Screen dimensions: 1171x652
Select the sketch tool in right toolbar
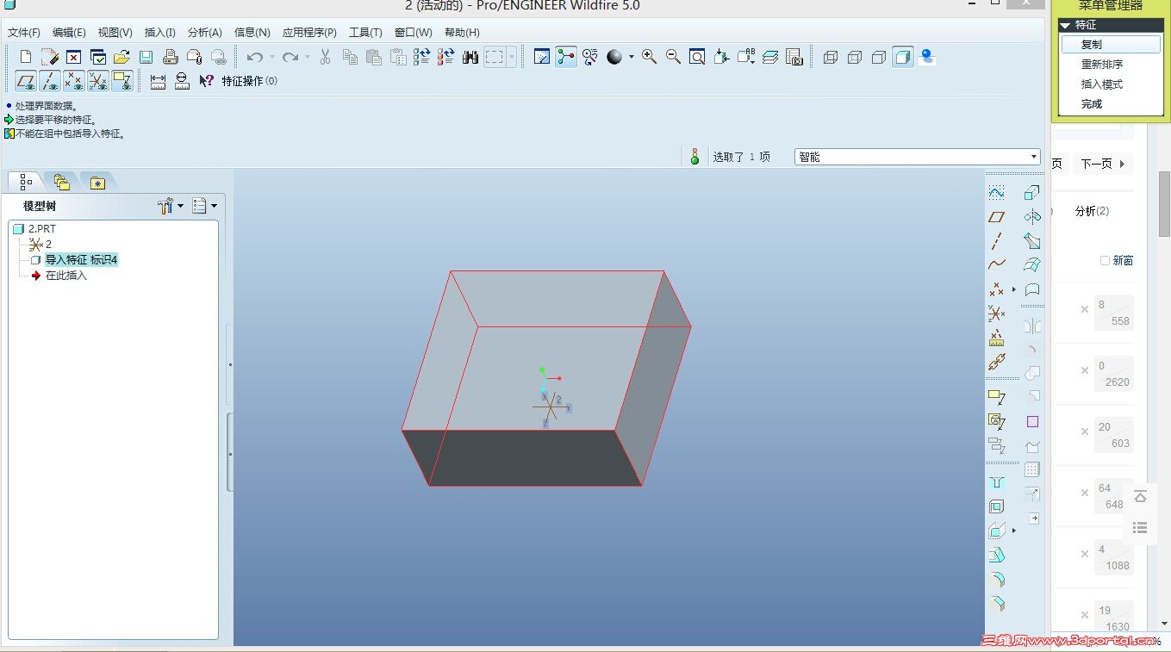click(x=997, y=192)
